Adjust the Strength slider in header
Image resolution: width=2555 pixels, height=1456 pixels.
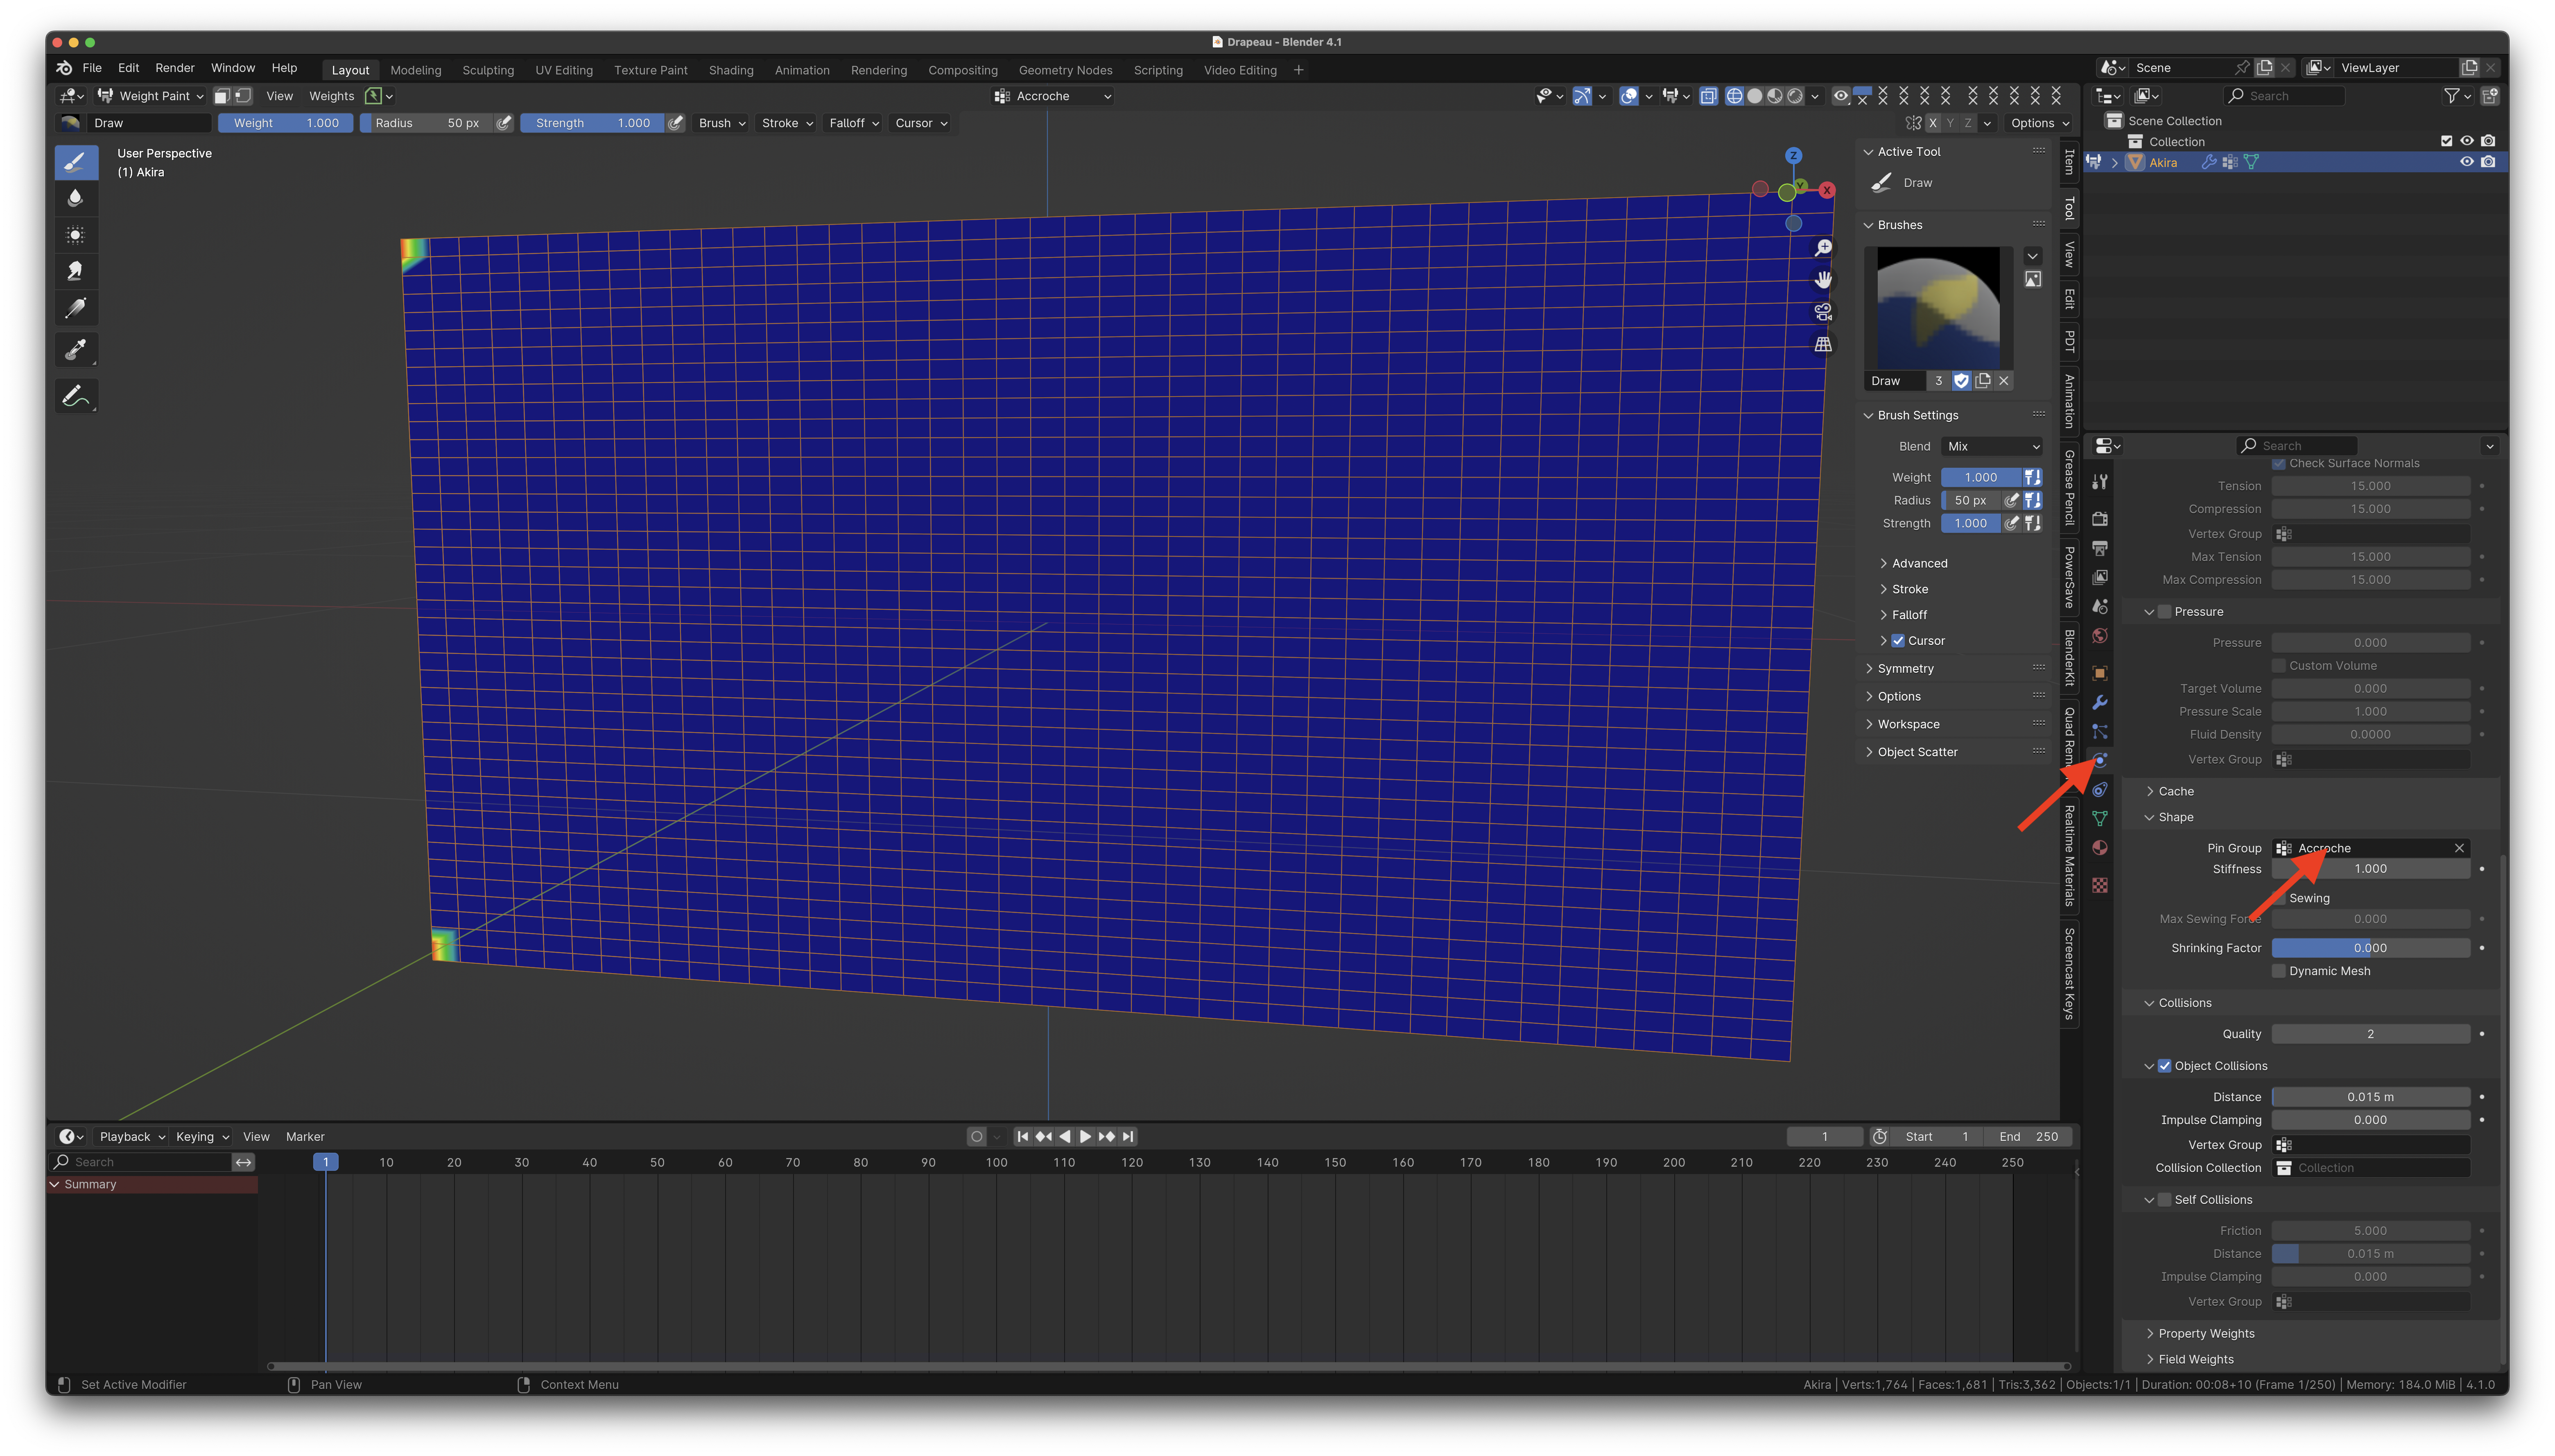tap(592, 123)
